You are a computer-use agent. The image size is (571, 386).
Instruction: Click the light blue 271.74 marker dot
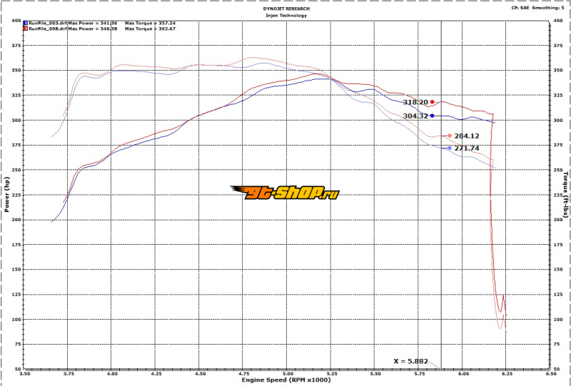coord(450,148)
